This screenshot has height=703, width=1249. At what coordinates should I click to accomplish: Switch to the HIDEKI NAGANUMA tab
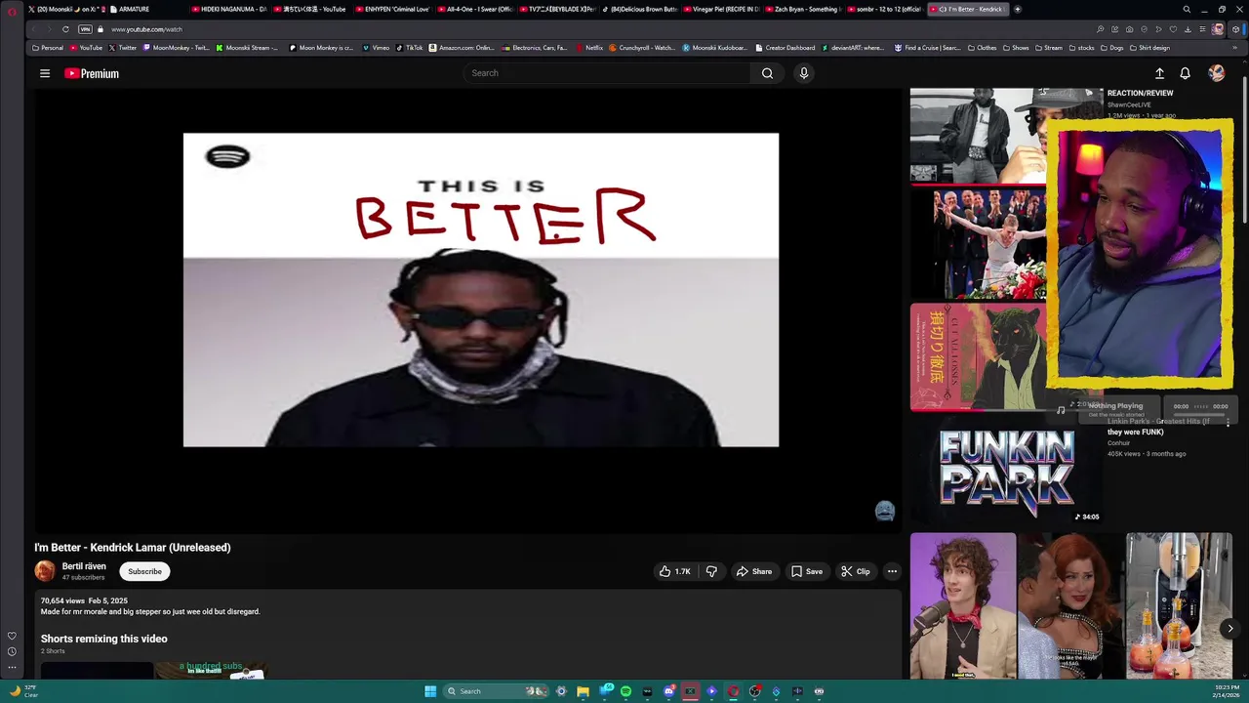[x=229, y=9]
